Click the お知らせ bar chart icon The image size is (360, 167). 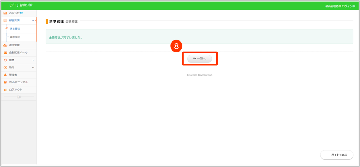point(5,13)
